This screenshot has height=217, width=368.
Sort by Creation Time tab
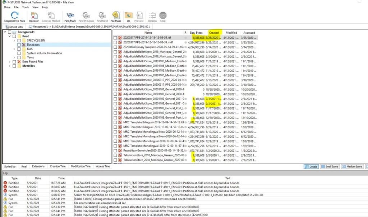[58, 166]
